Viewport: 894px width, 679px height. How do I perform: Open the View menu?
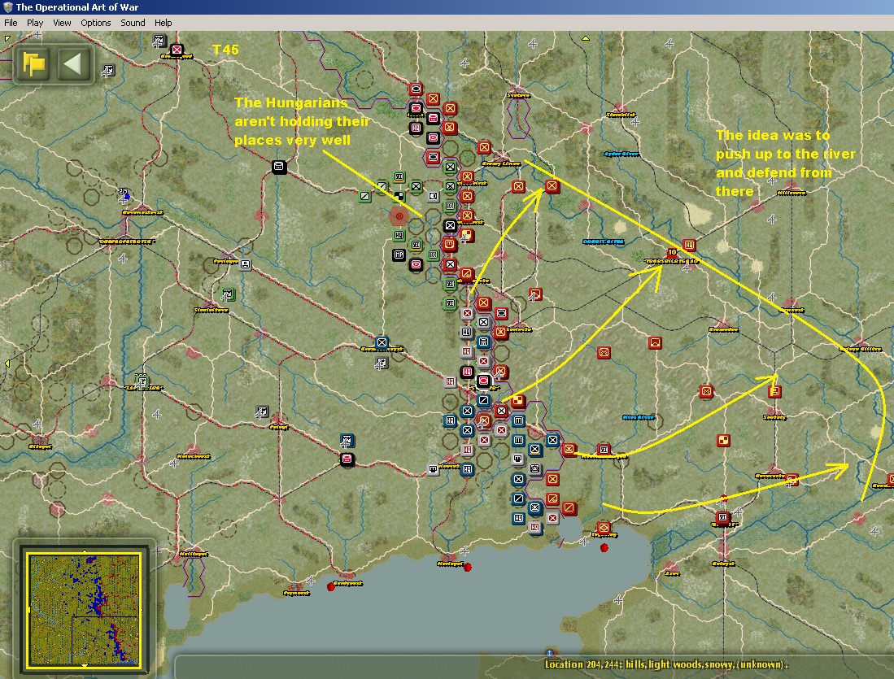tap(62, 23)
